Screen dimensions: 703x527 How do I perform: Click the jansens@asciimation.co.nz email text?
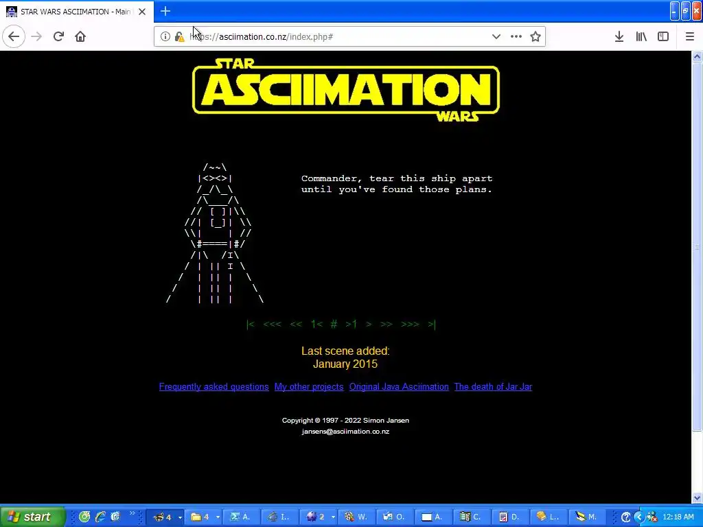(x=345, y=431)
